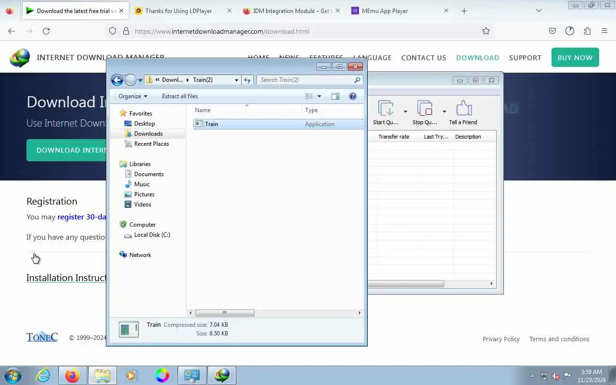Open the Privacy Policy link
Screen dimensions: 616x385
[501, 339]
